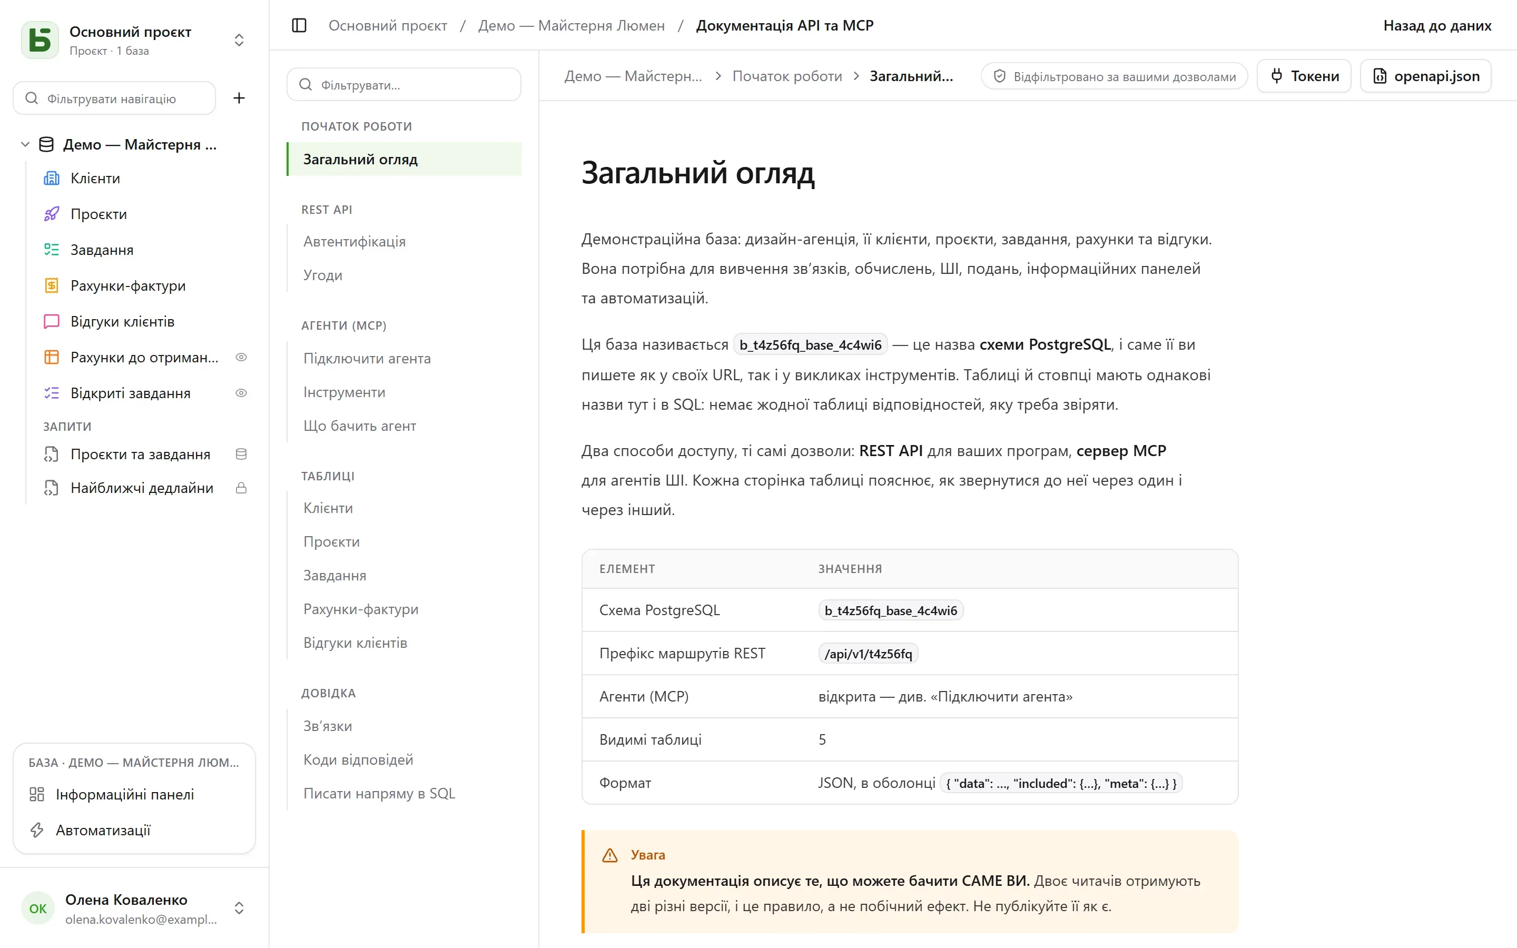
Task: Open Відкриті завдання view
Action: tap(131, 392)
